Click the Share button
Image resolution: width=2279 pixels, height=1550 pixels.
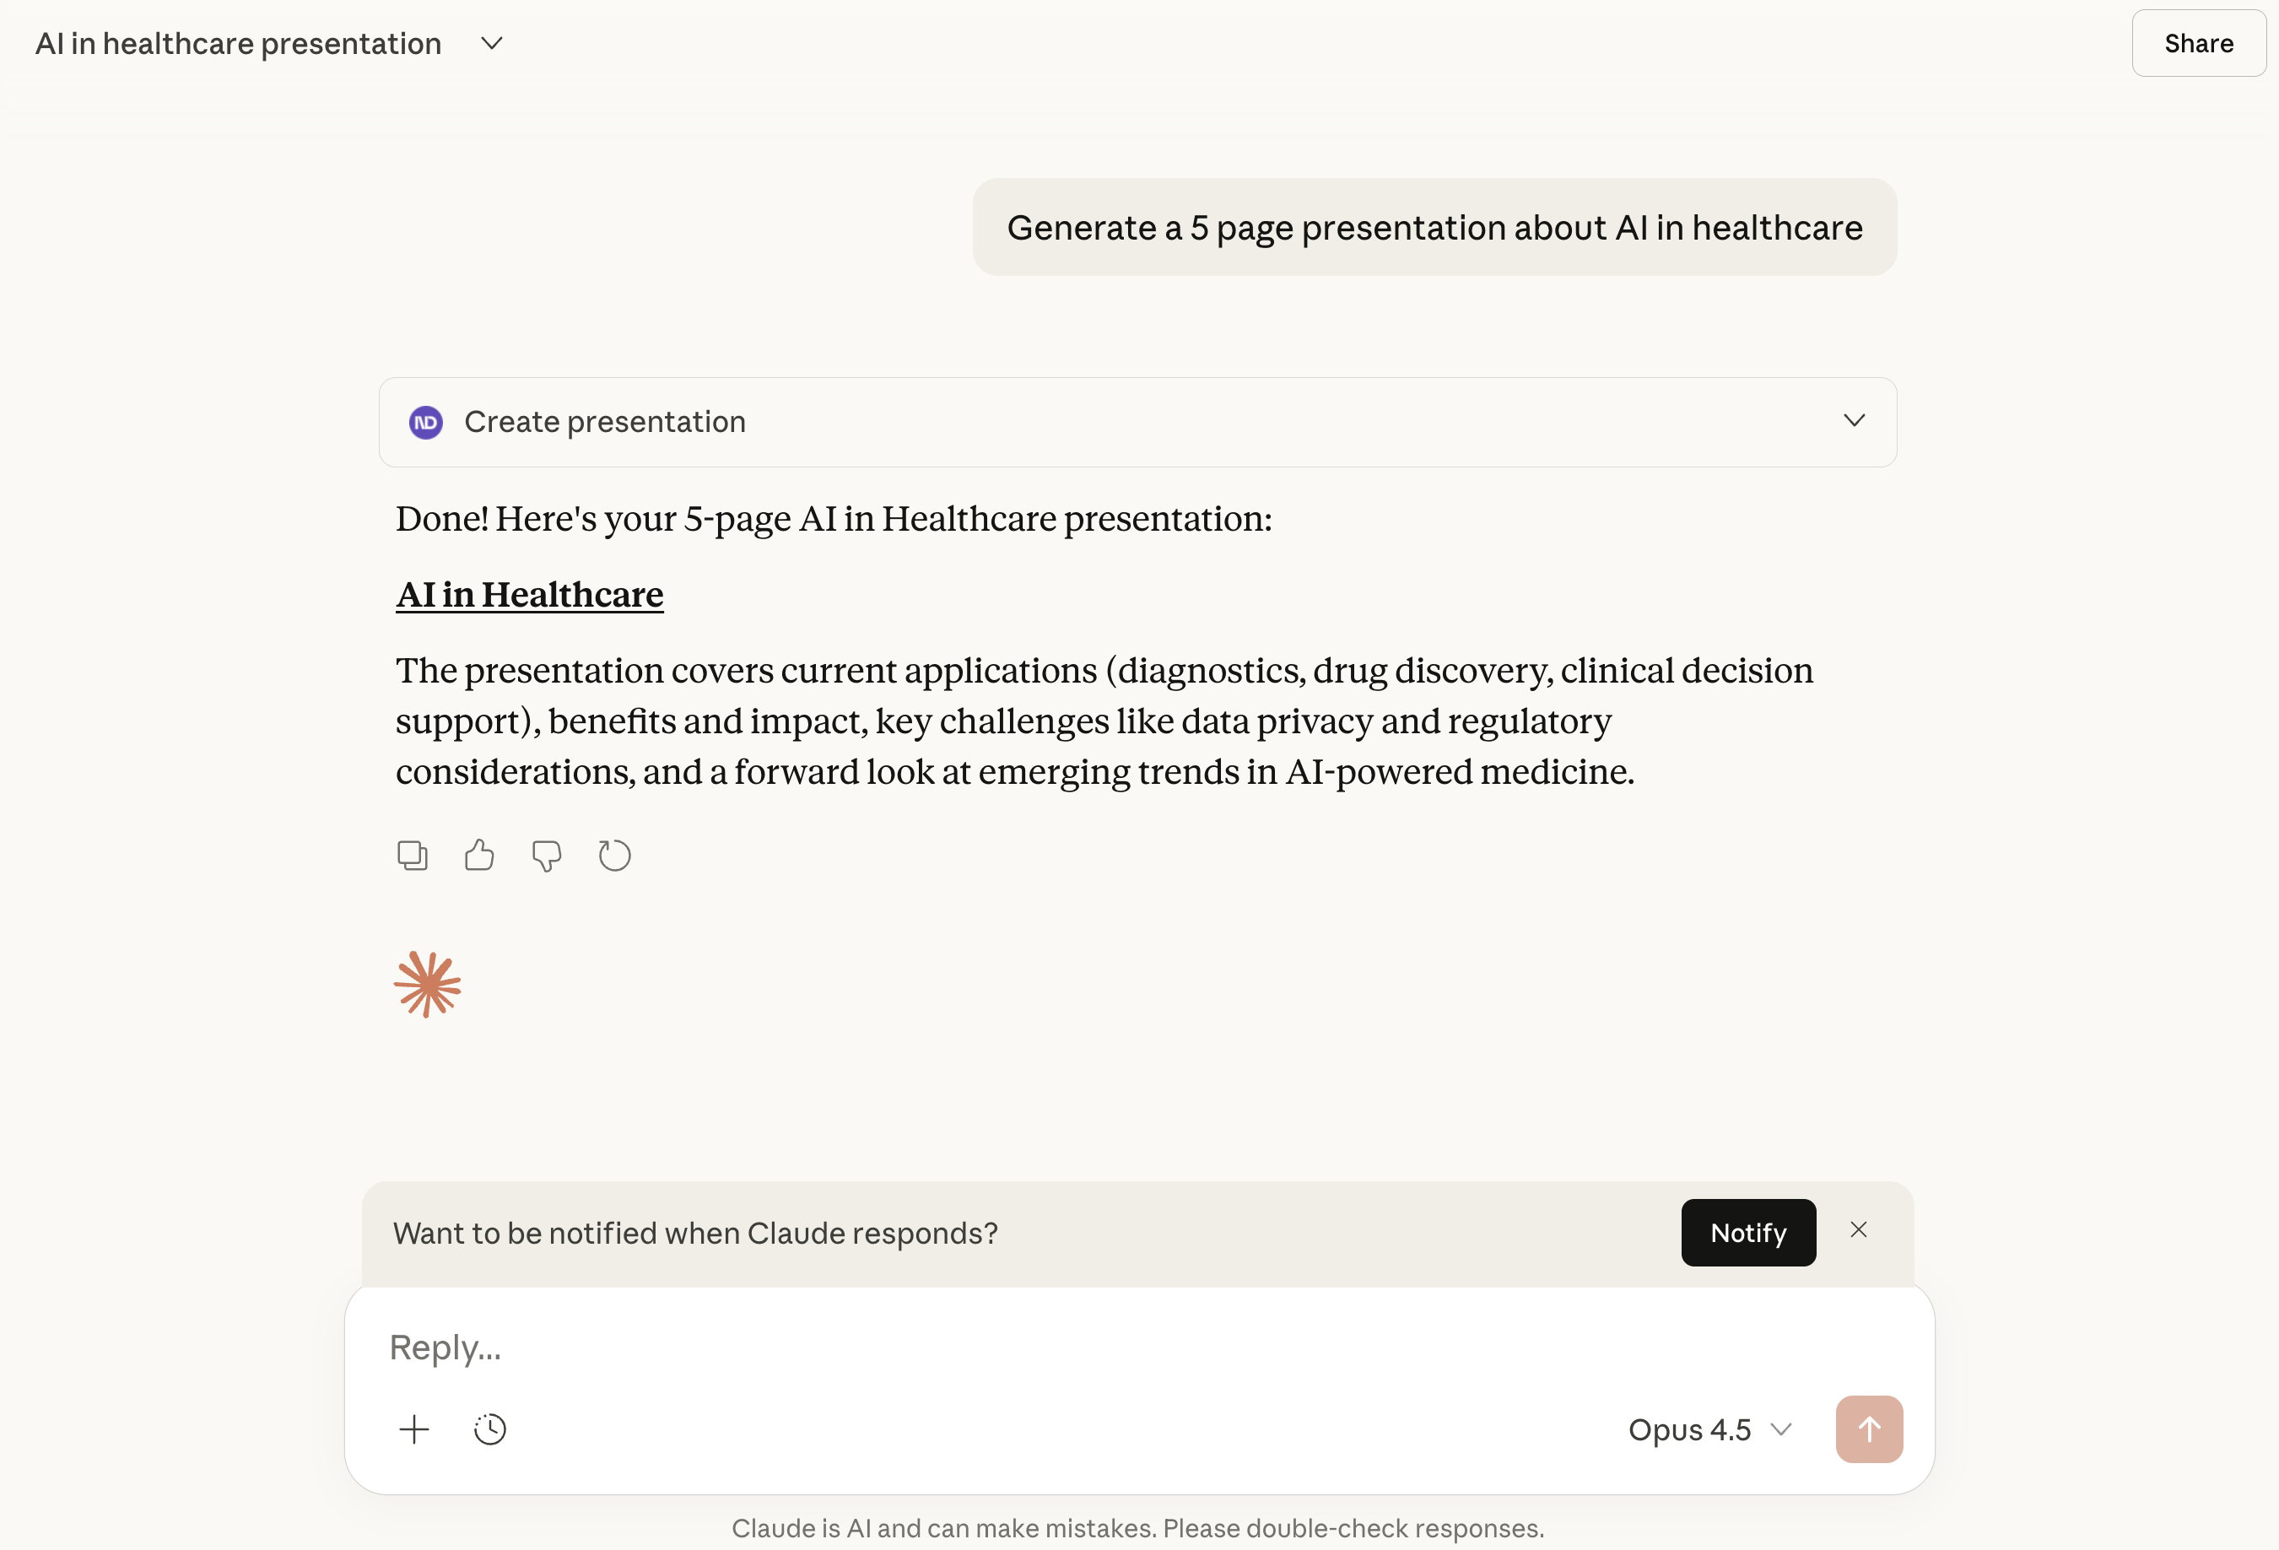(2198, 43)
